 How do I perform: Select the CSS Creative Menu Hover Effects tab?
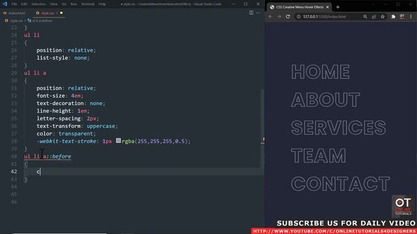300,7
